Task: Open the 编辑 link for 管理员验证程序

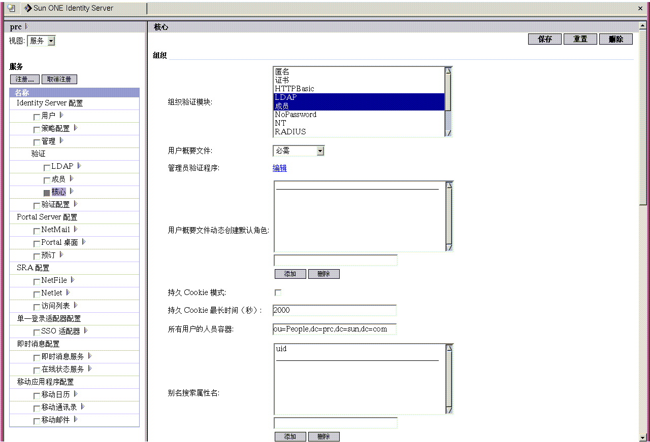Action: 280,168
